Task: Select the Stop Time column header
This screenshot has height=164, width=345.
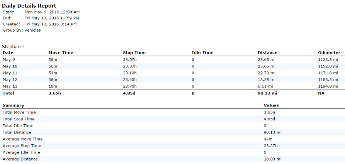Action: [x=134, y=52]
